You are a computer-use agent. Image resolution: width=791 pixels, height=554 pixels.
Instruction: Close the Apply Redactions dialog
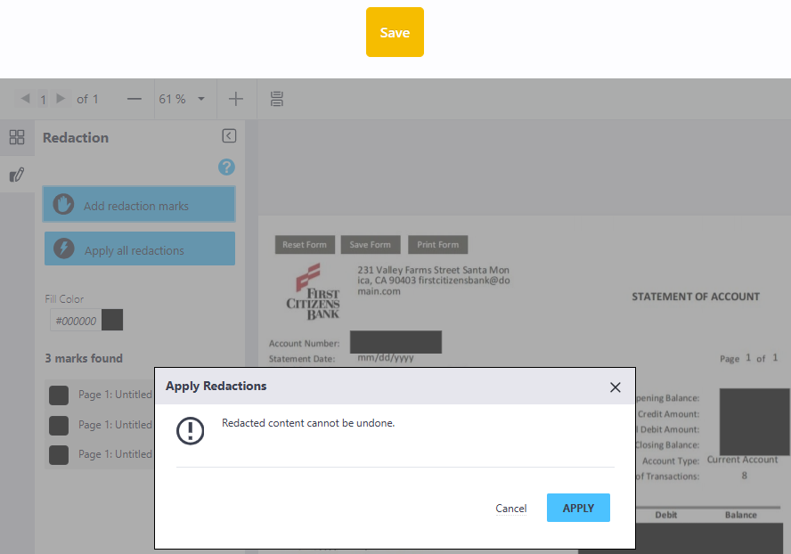tap(615, 387)
